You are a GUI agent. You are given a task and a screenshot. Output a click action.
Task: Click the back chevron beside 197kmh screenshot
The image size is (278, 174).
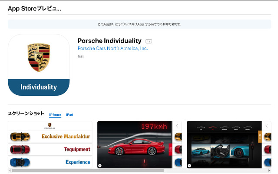pos(177,126)
